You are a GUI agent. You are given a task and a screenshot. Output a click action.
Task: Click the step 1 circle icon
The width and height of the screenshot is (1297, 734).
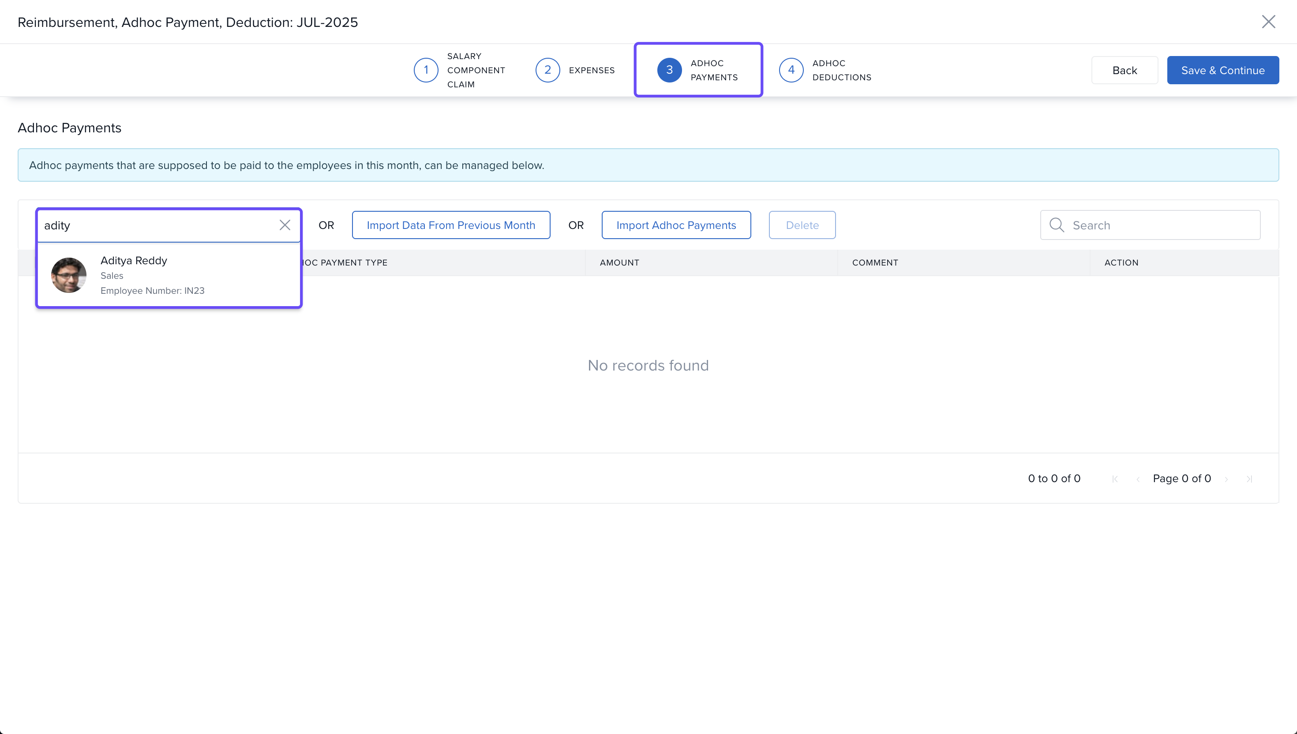(x=426, y=70)
